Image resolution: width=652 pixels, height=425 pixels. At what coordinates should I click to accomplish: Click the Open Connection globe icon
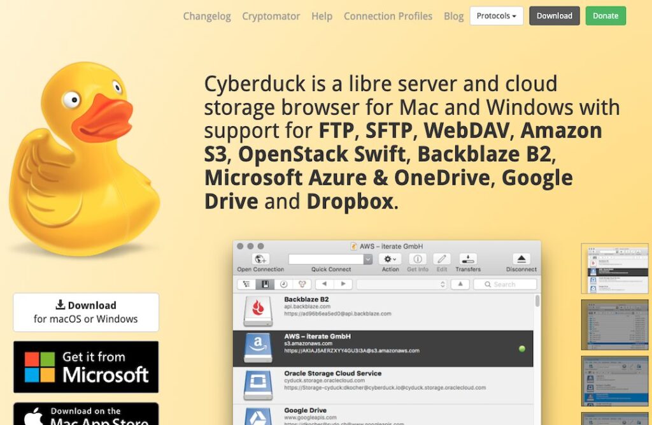(260, 259)
